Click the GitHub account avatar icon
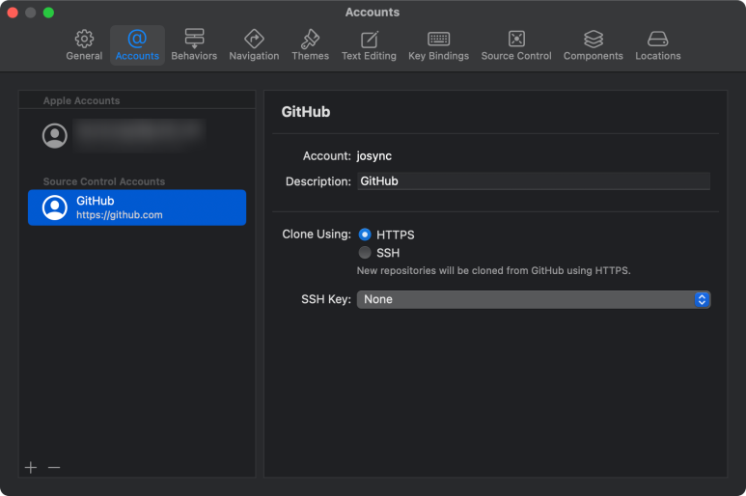746x496 pixels. tap(55, 207)
